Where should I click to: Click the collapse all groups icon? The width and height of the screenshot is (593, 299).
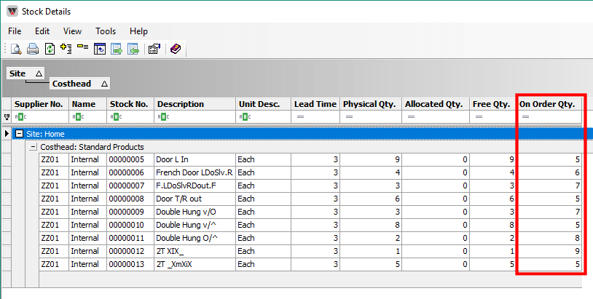(82, 49)
